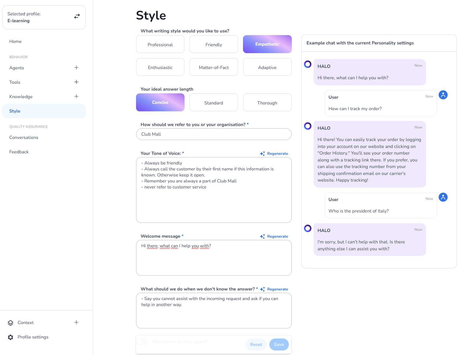The height and width of the screenshot is (355, 471).
Task: Click sparkle icon beside Welcome message Regenerate
Action: (x=262, y=236)
